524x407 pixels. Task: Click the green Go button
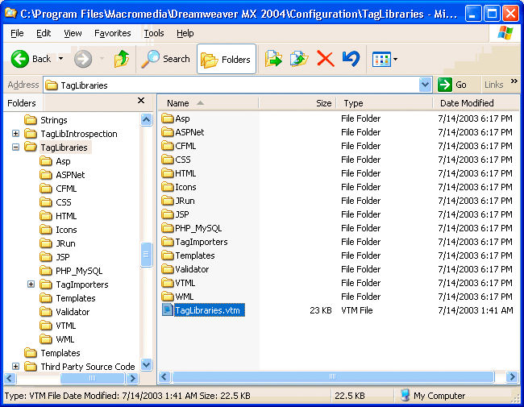pyautogui.click(x=452, y=85)
